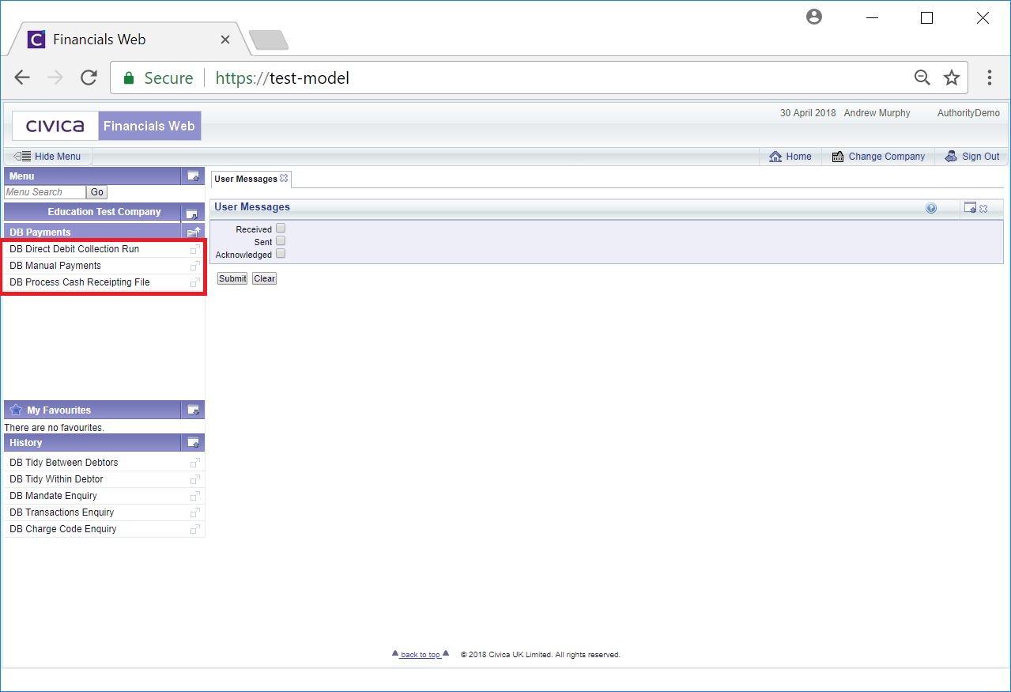Viewport: 1011px width, 692px height.
Task: Tick the Received checkbox
Action: pos(281,229)
